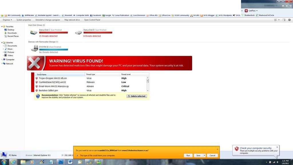Open favorites star icon in browser
Screen dimensions: 293x165
click(287, 6)
